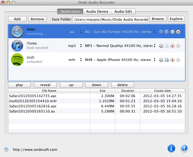
Task: Click the 00:02:06 duration cell
Action: tap(128, 96)
